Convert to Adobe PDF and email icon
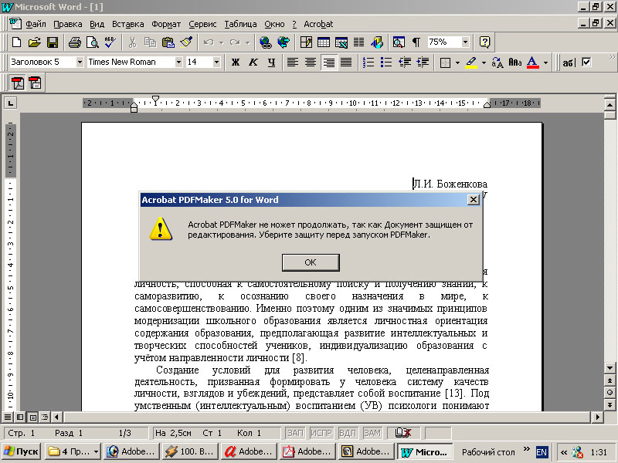Viewport: 618px width, 463px height. pyautogui.click(x=35, y=83)
